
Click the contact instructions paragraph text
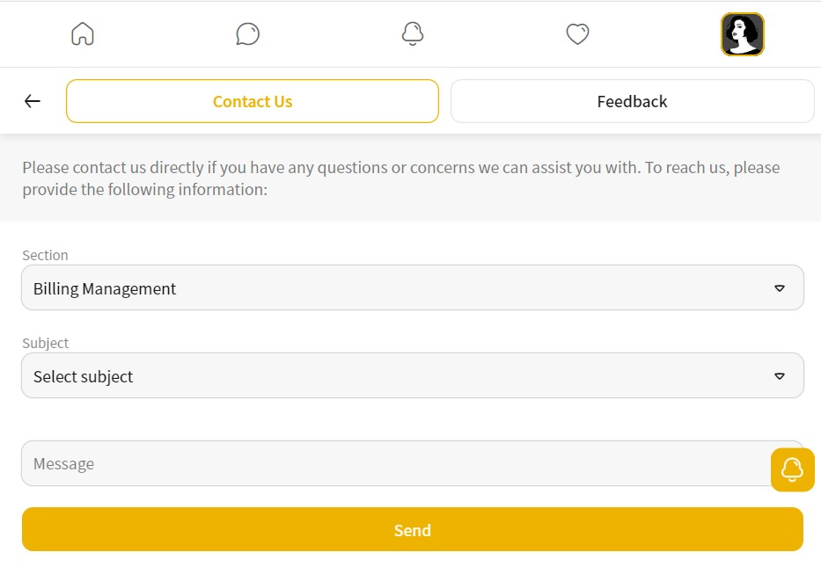[x=400, y=178]
